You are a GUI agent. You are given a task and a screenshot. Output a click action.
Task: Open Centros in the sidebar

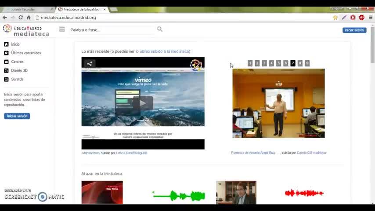coord(17,62)
